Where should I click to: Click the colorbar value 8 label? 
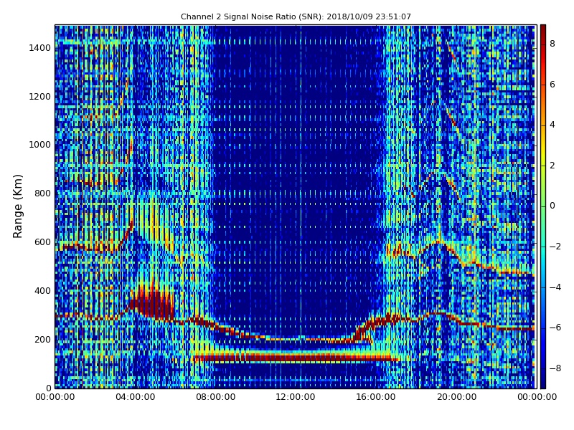(552, 44)
